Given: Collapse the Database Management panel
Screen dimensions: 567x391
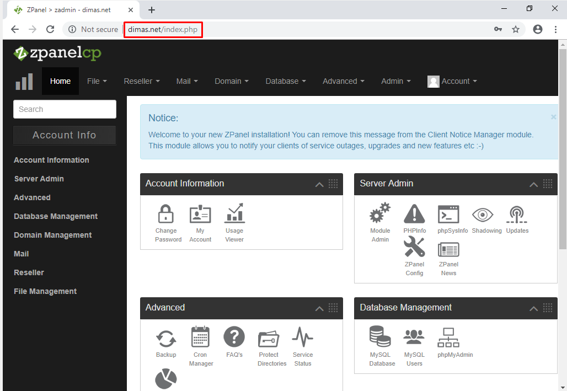Looking at the screenshot, I should [x=533, y=308].
